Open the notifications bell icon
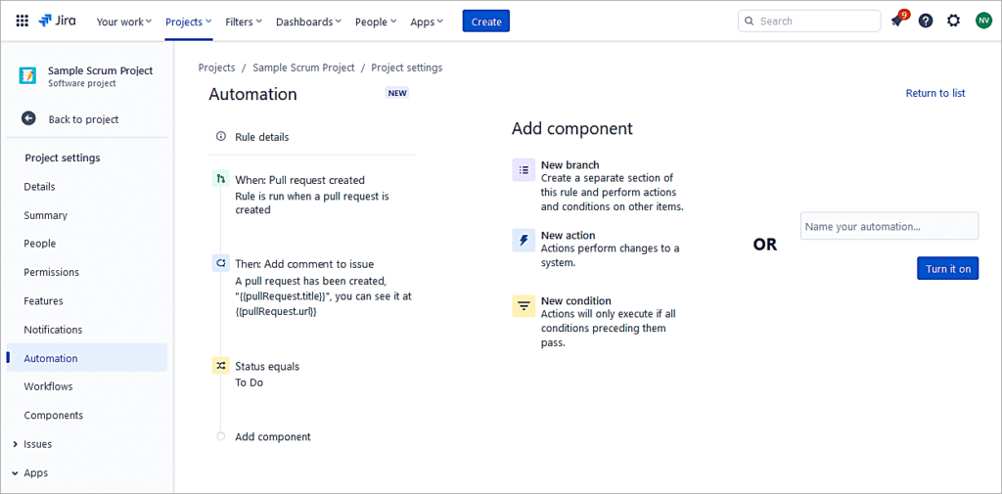 coord(896,21)
